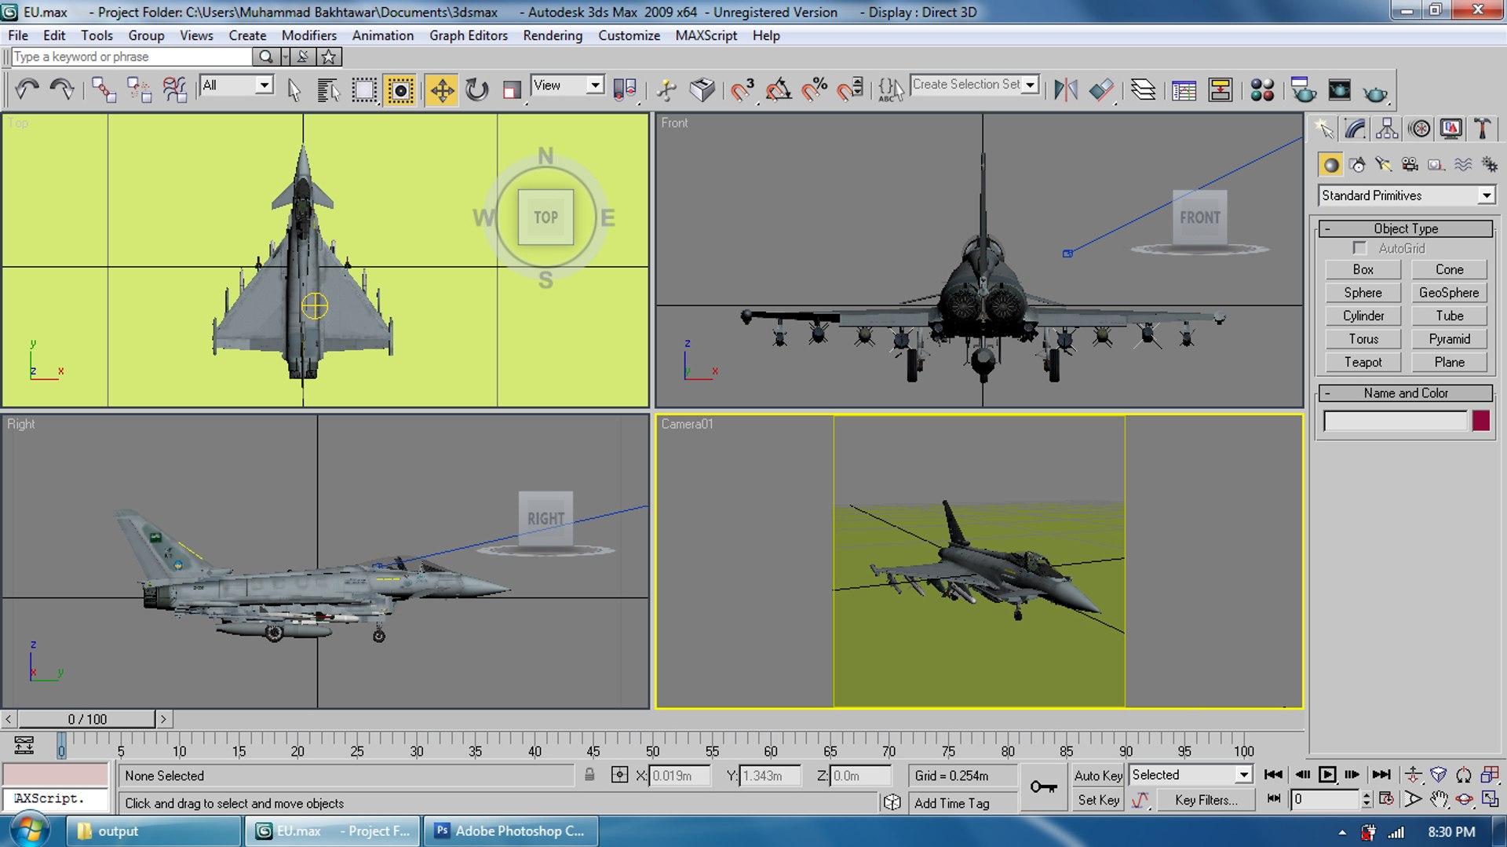Activate the Select Object arrow tool
The width and height of the screenshot is (1507, 847).
click(294, 89)
